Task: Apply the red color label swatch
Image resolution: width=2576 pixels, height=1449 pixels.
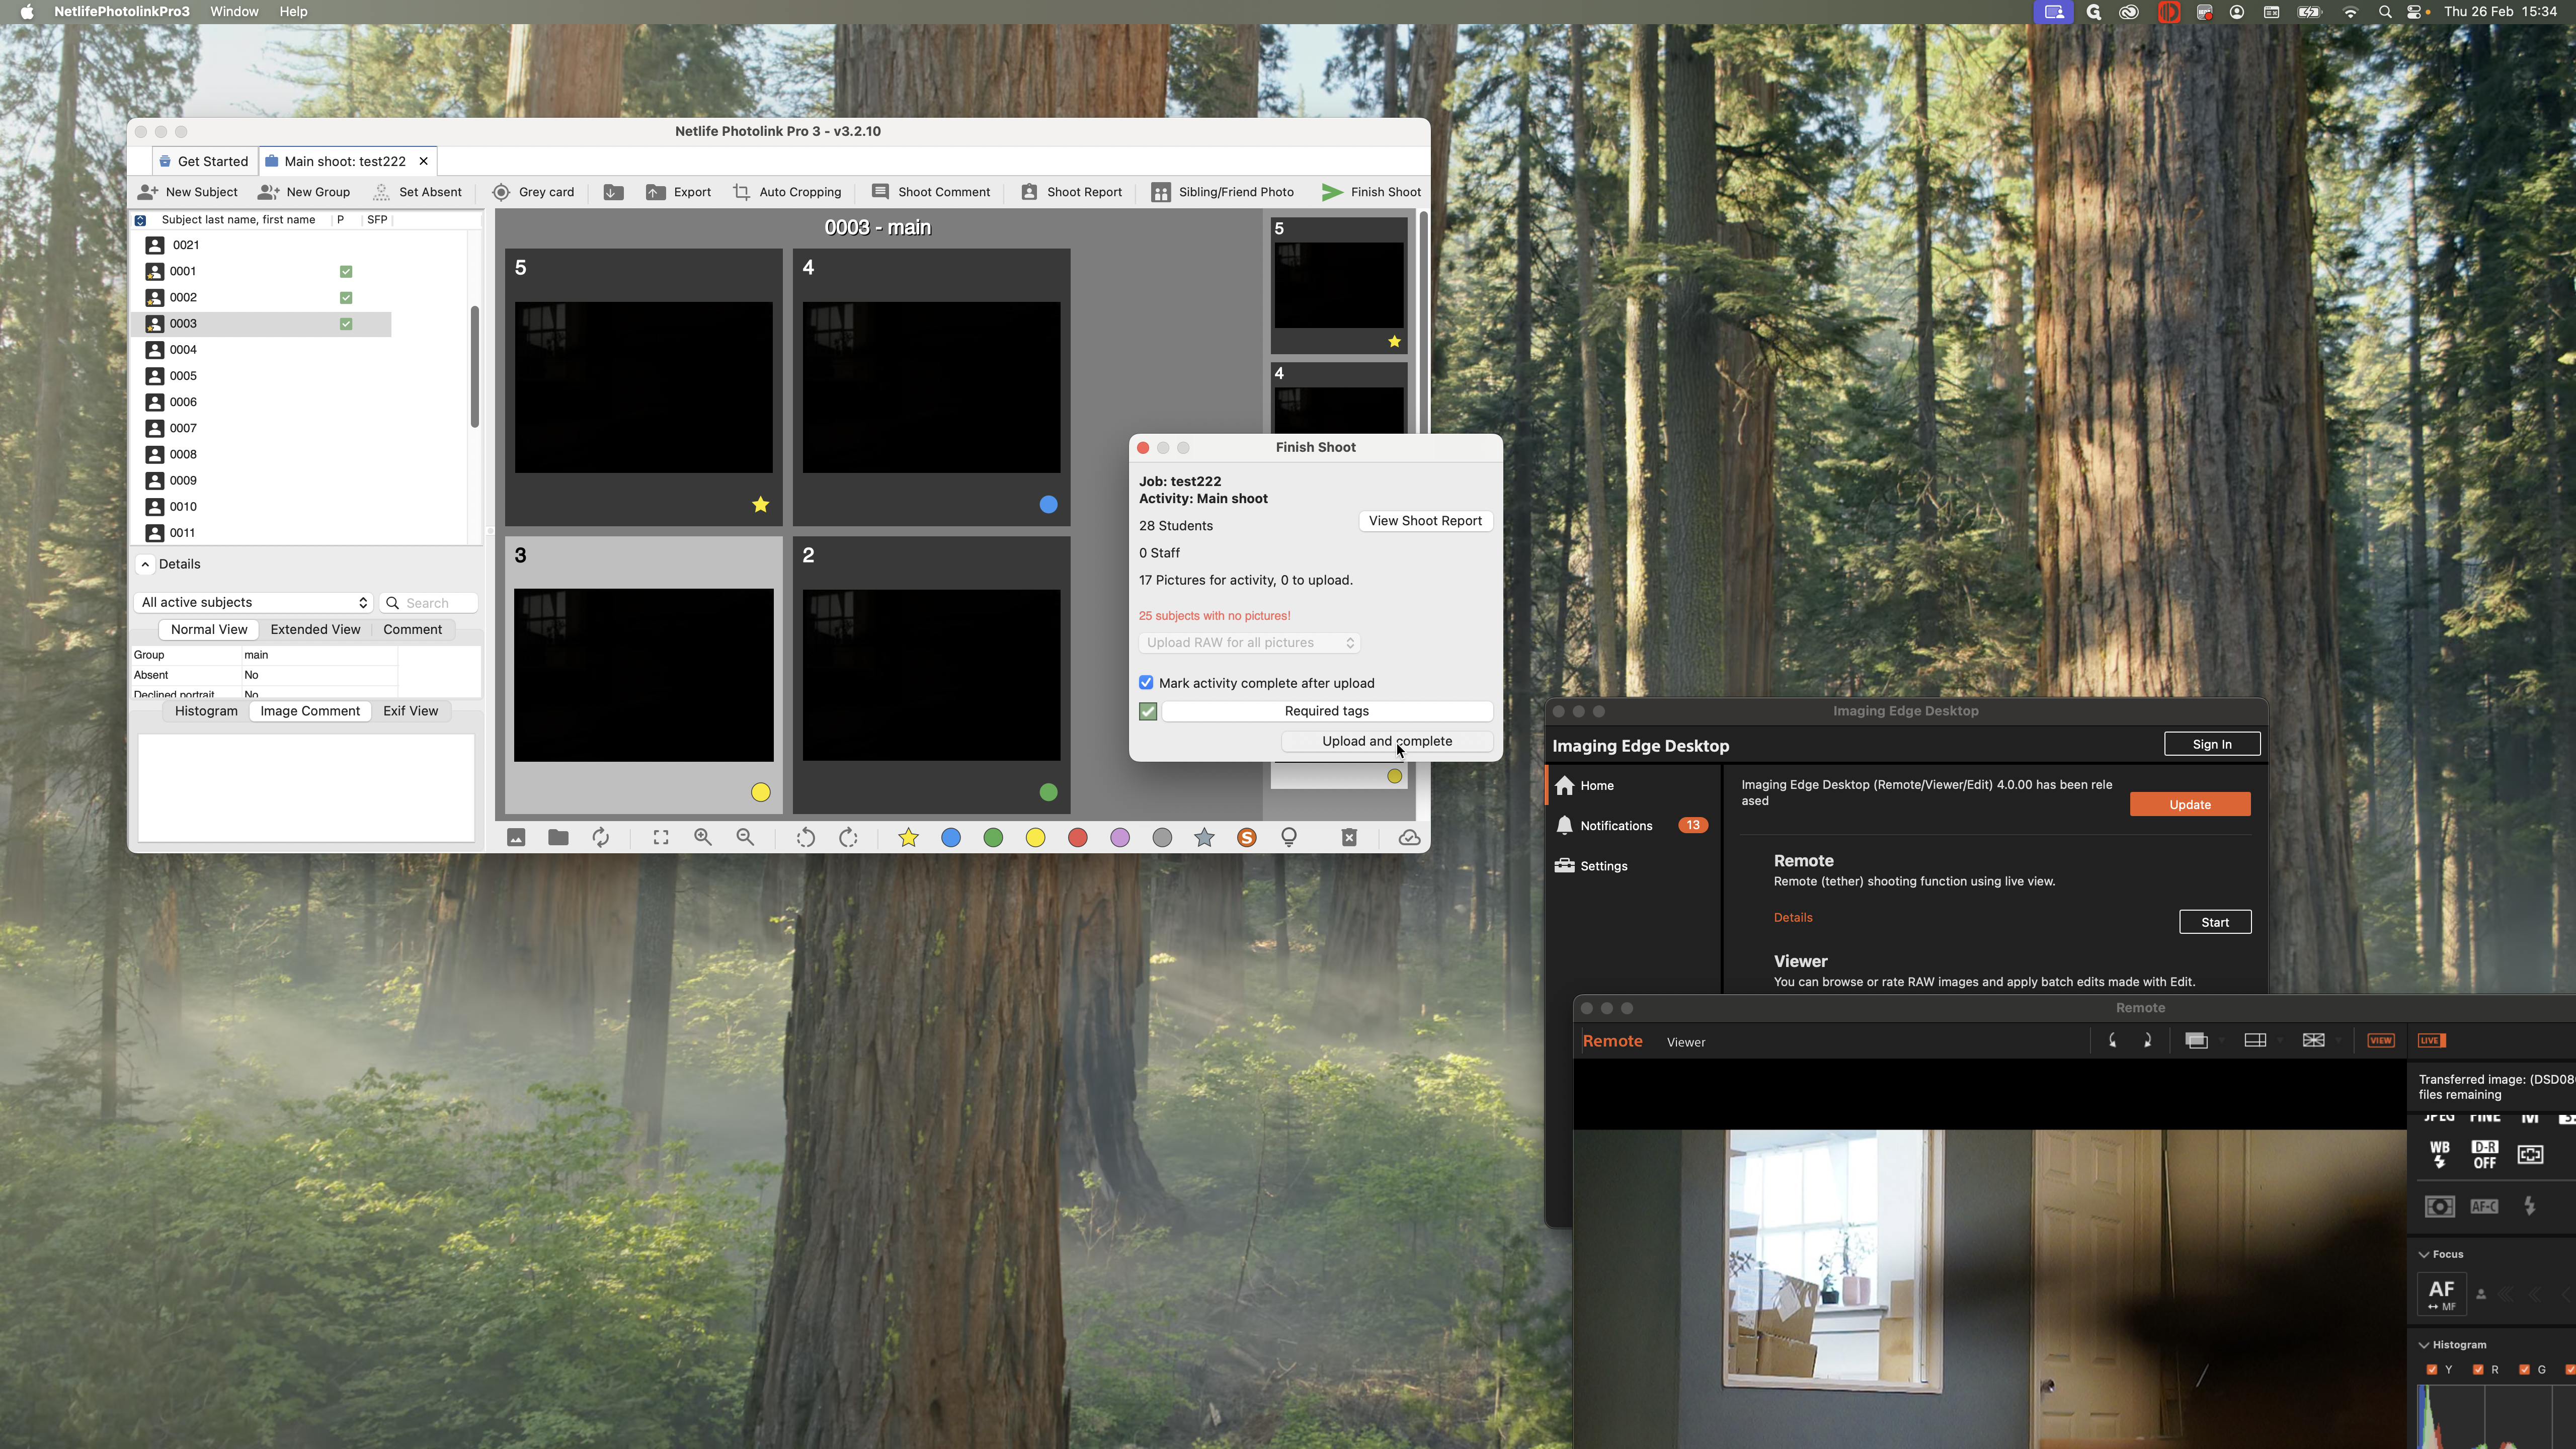Action: 1077,838
